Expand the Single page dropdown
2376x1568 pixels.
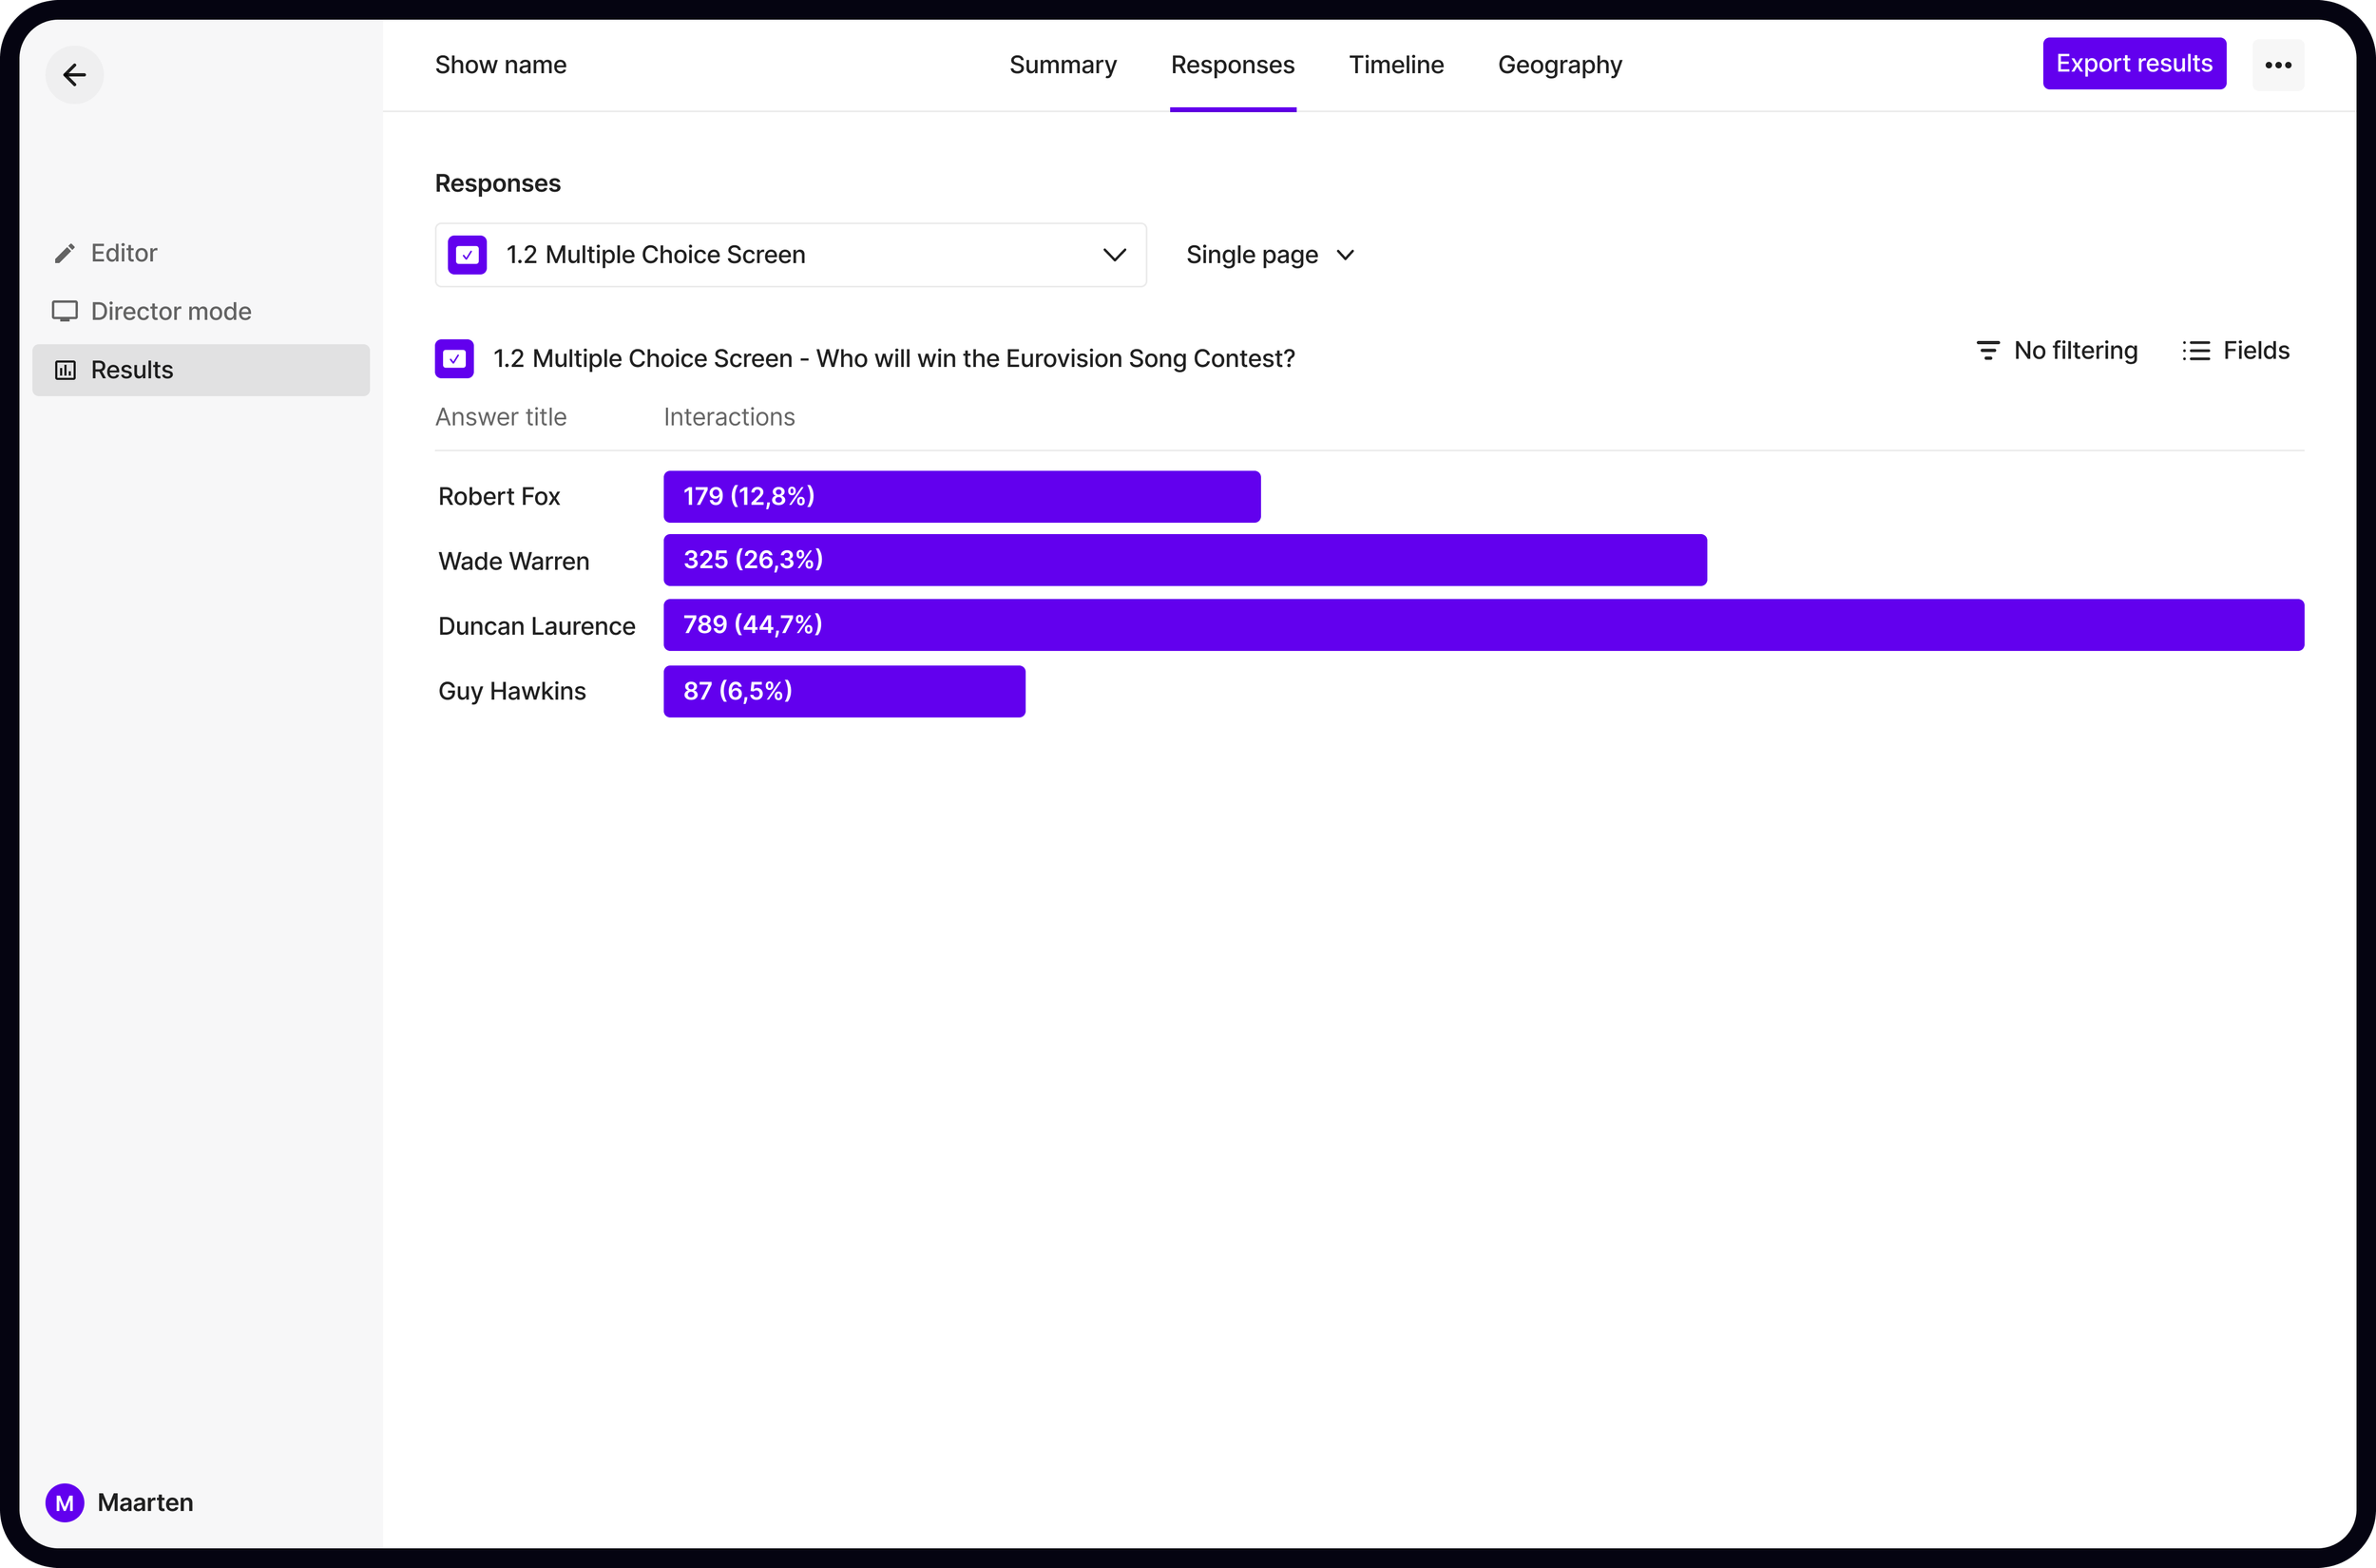click(1269, 255)
